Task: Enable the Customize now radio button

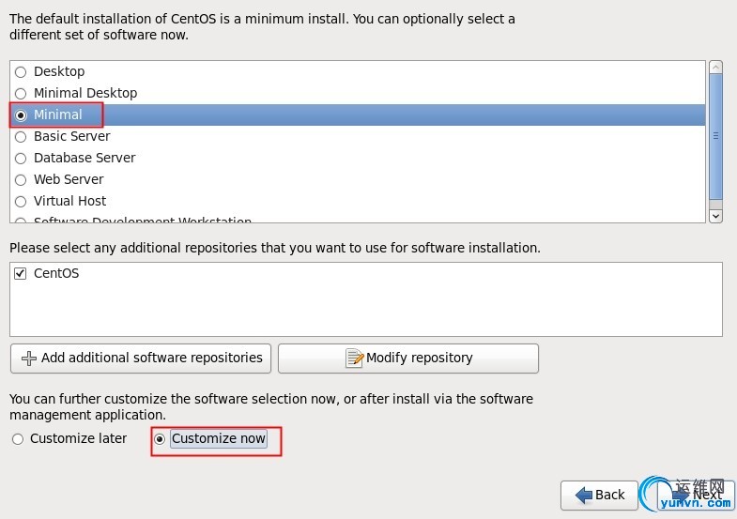Action: (x=160, y=439)
